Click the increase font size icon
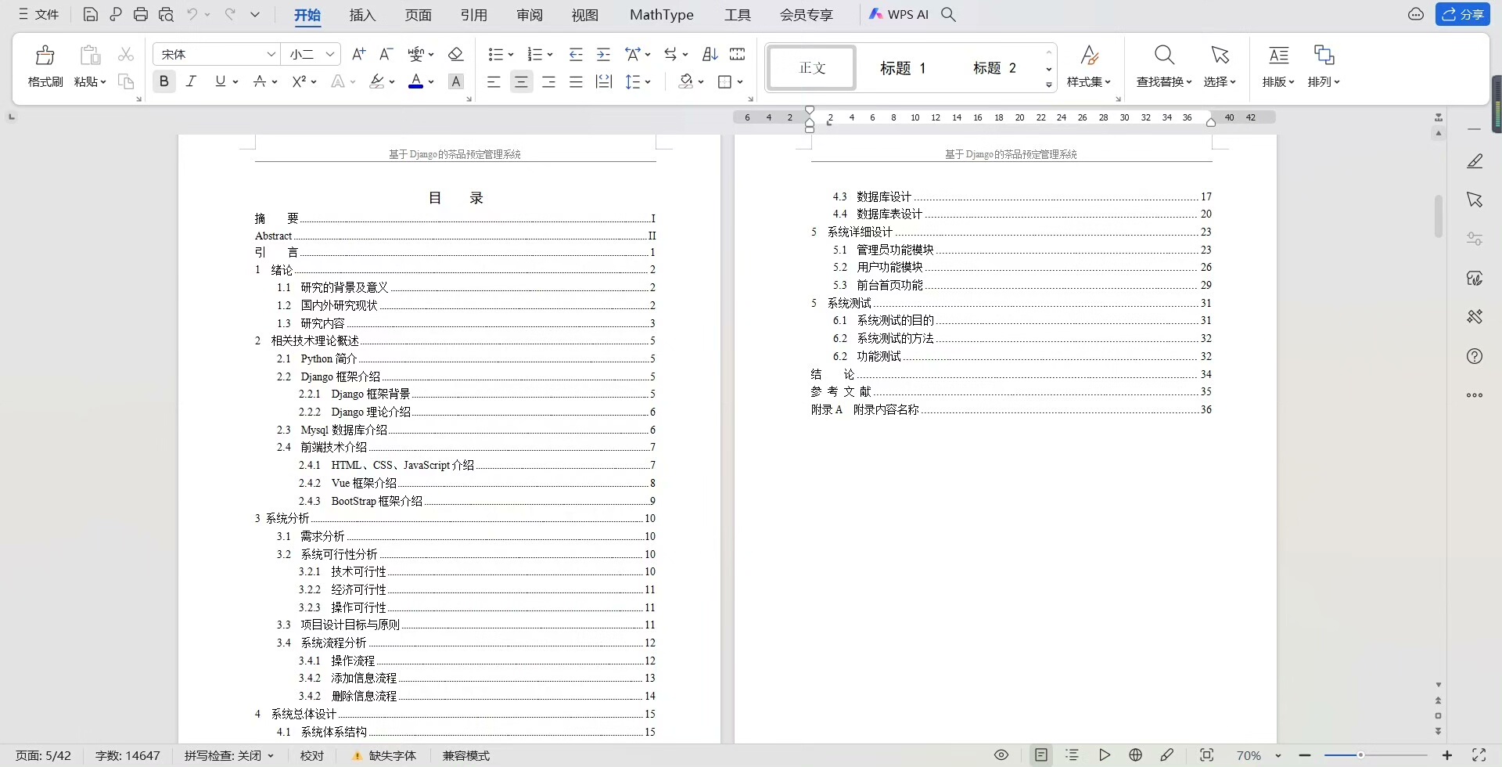This screenshot has width=1502, height=767. pos(358,54)
